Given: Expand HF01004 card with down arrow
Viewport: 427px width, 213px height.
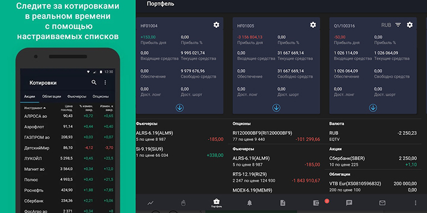Looking at the screenshot, I should (x=180, y=108).
